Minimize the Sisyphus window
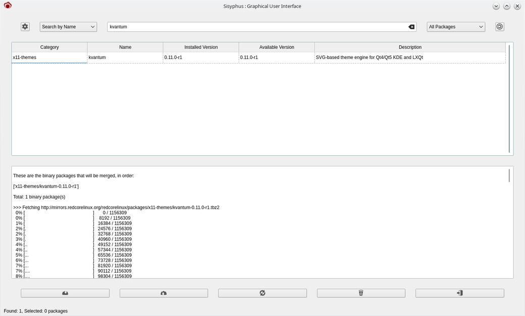This screenshot has height=316, width=525. pos(496,7)
